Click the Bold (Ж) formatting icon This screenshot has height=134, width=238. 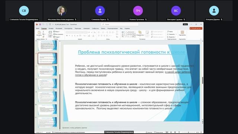click(x=67, y=36)
